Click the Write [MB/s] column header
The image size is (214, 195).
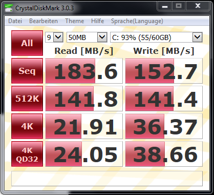pyautogui.click(x=164, y=51)
